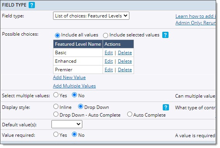The height and width of the screenshot is (148, 220).
Task: Open the FIELD TYPE help icon
Action: (32, 5)
